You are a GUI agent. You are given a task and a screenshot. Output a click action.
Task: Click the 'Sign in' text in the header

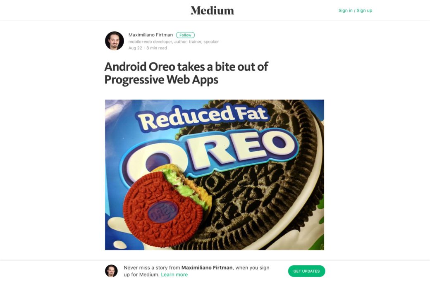(345, 10)
